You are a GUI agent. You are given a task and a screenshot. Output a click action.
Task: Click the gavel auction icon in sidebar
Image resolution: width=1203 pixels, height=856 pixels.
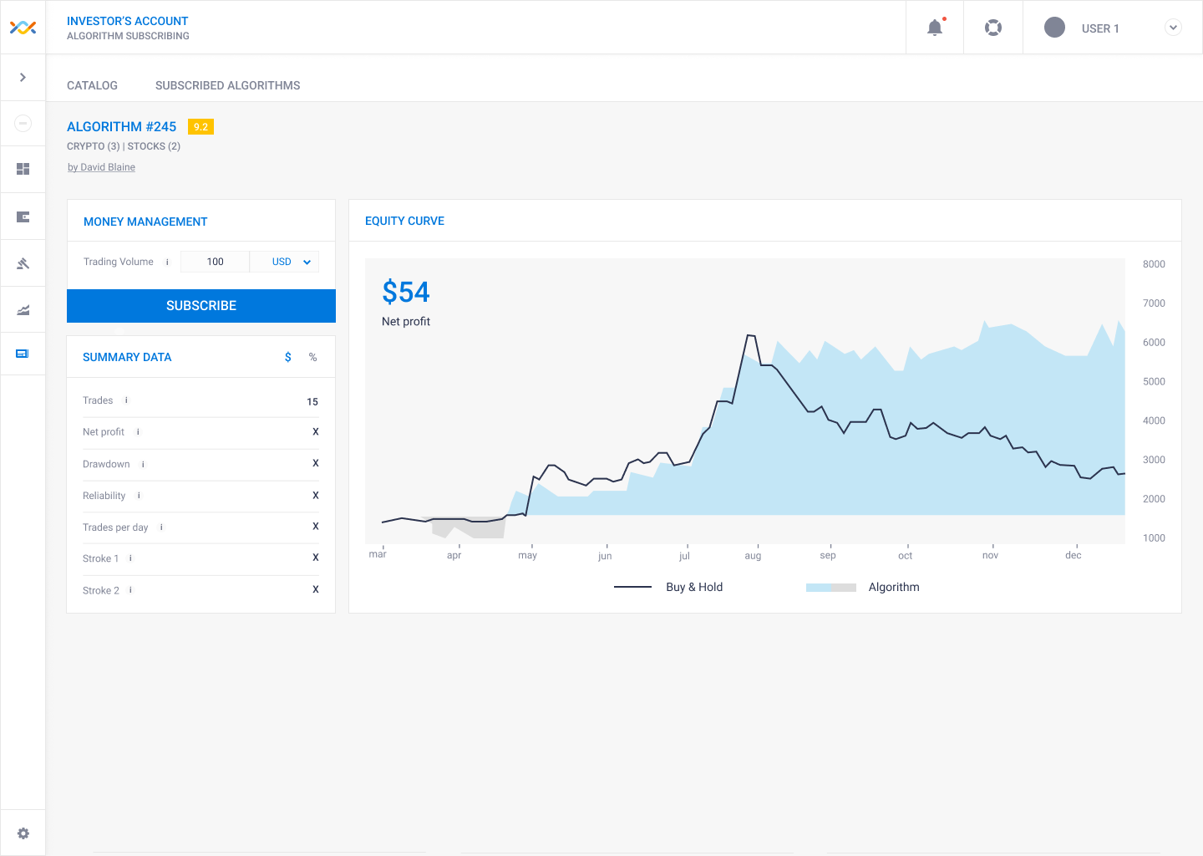point(23,264)
